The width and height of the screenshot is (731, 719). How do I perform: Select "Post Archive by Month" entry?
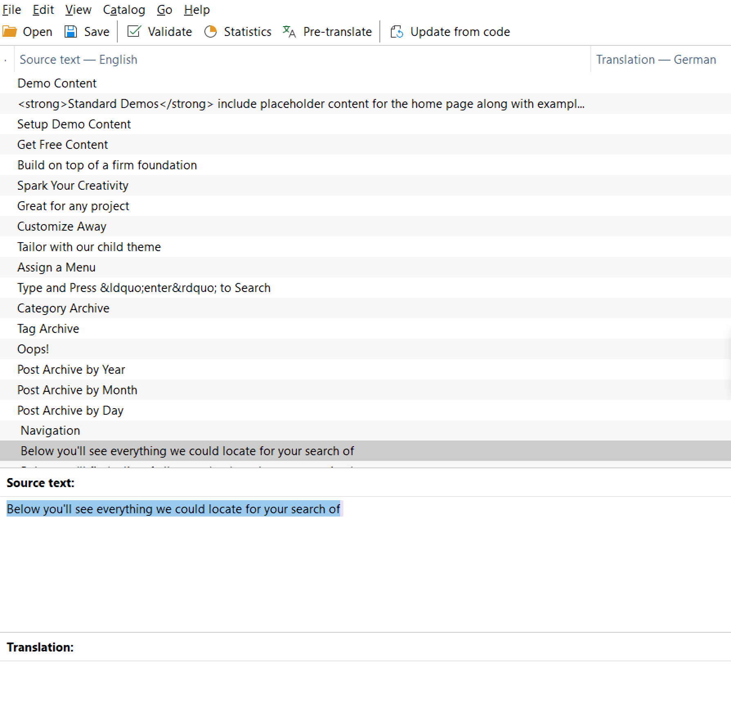(77, 390)
